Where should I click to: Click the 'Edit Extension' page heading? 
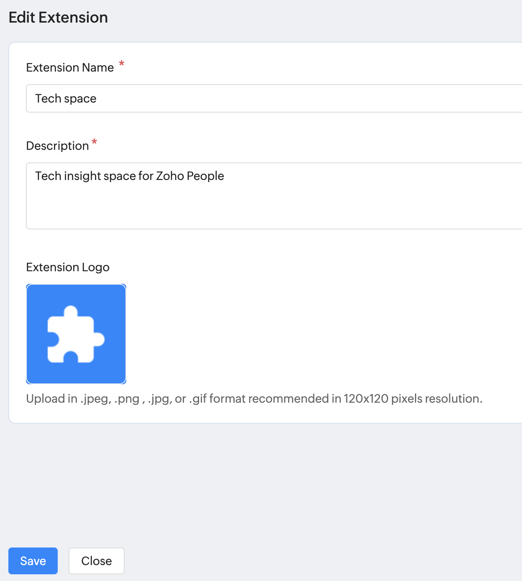(x=58, y=18)
